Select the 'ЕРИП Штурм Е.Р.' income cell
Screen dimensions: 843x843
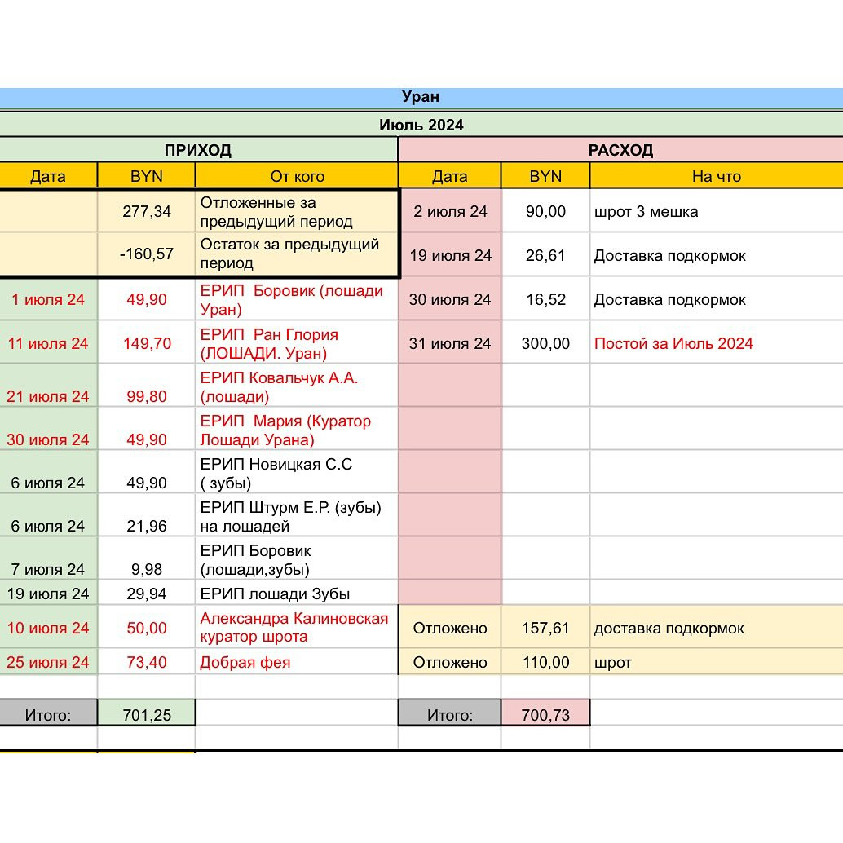[x=297, y=517]
